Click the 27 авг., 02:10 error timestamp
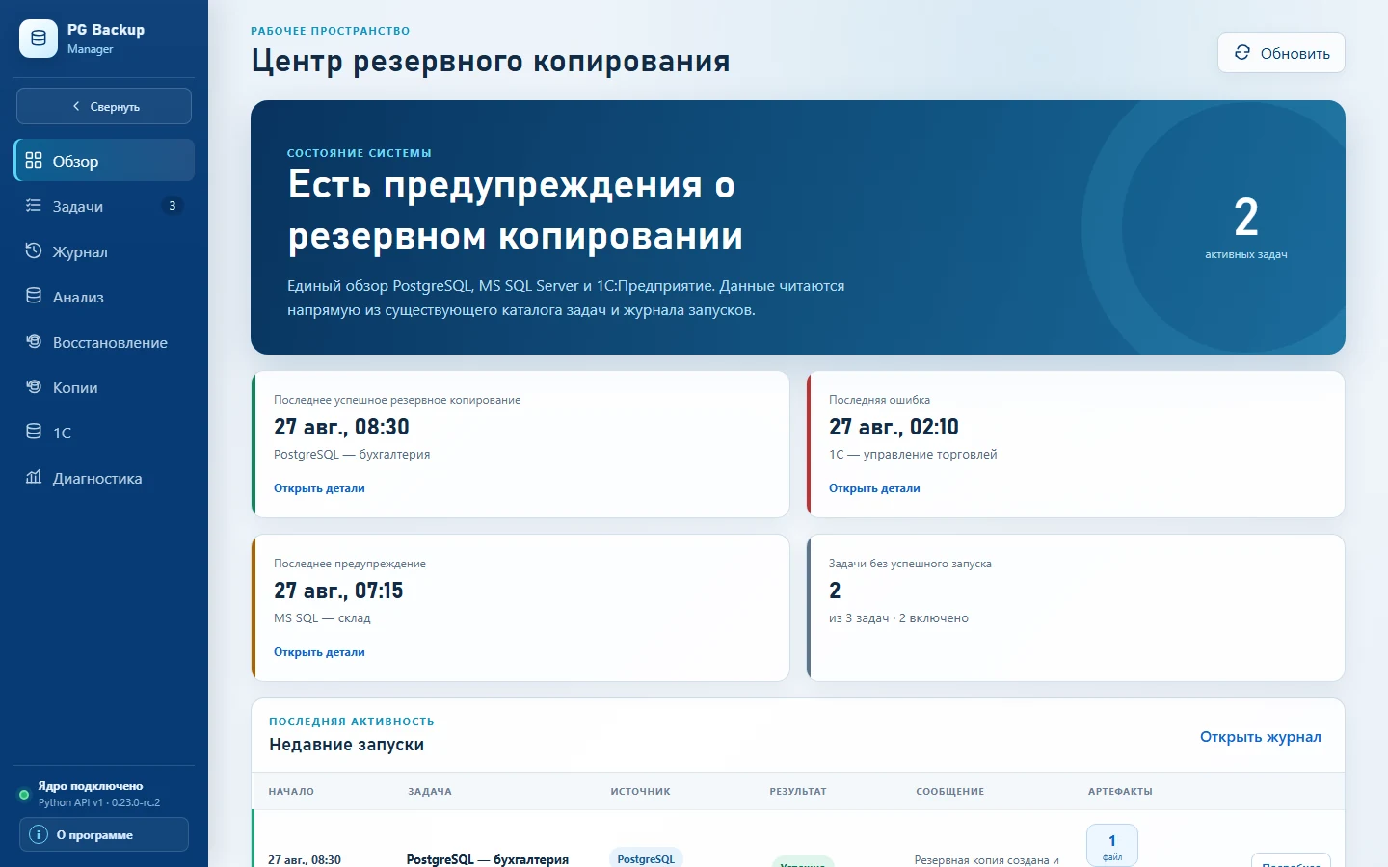The height and width of the screenshot is (867, 1388). (x=894, y=427)
